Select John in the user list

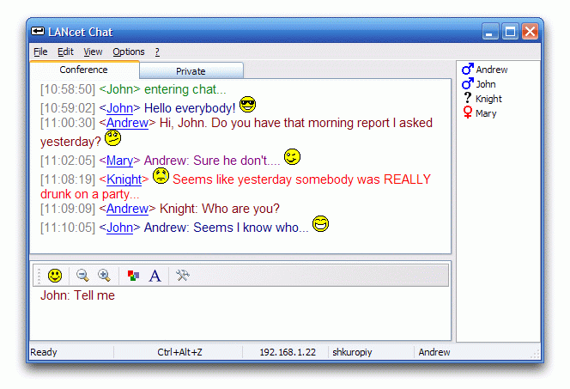point(486,84)
